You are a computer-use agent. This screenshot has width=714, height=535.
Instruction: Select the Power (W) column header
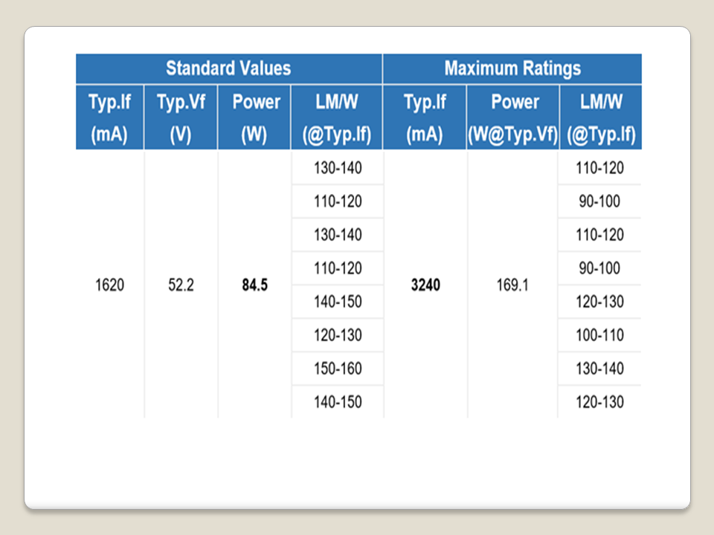tap(254, 118)
